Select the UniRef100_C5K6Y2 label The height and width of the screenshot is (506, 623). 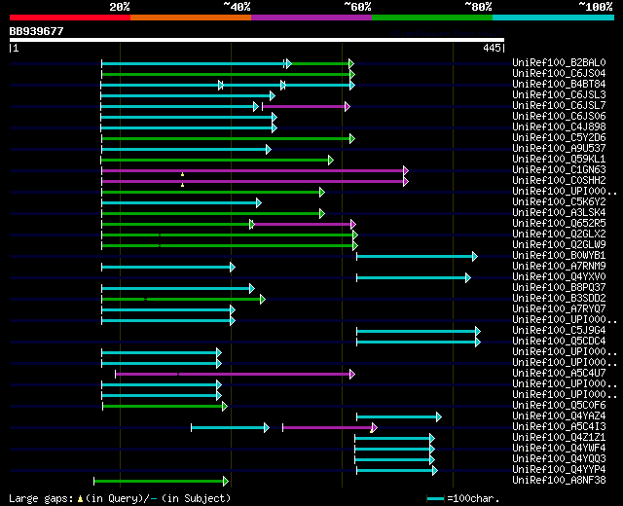(x=559, y=201)
